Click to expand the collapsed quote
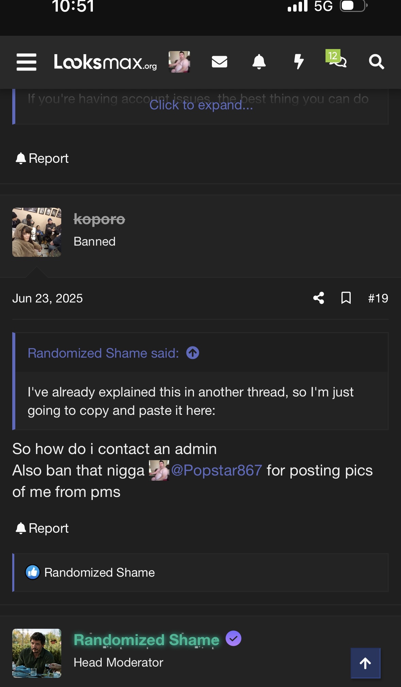401x687 pixels. (201, 105)
